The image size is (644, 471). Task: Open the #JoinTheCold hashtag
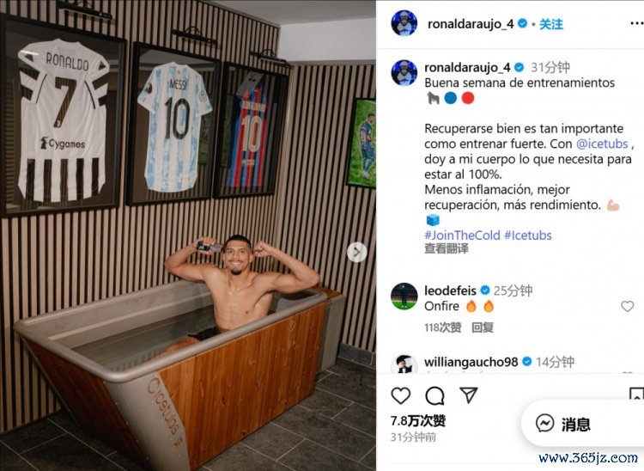[462, 235]
